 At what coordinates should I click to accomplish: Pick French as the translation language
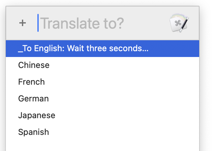[32, 82]
